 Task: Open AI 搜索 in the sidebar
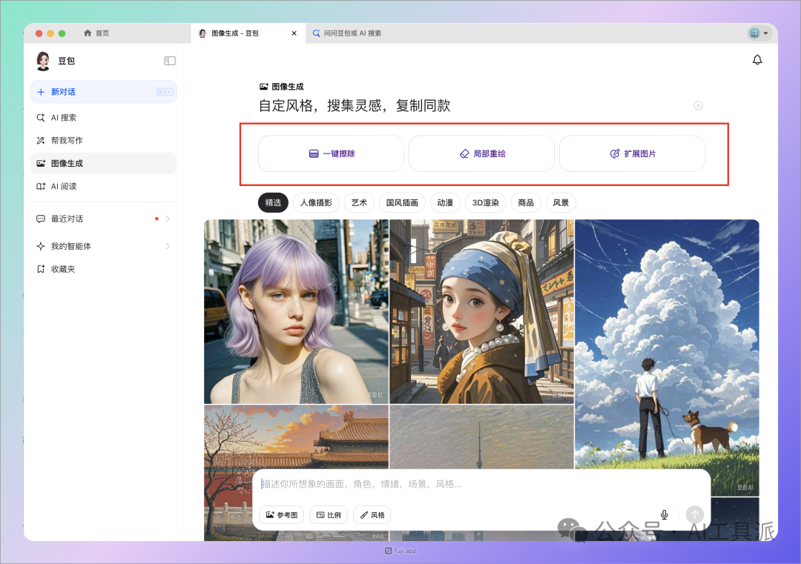point(104,117)
